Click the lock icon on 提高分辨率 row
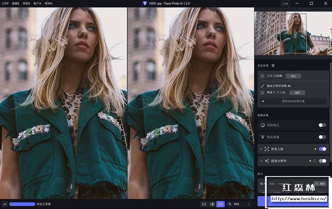 point(314,161)
